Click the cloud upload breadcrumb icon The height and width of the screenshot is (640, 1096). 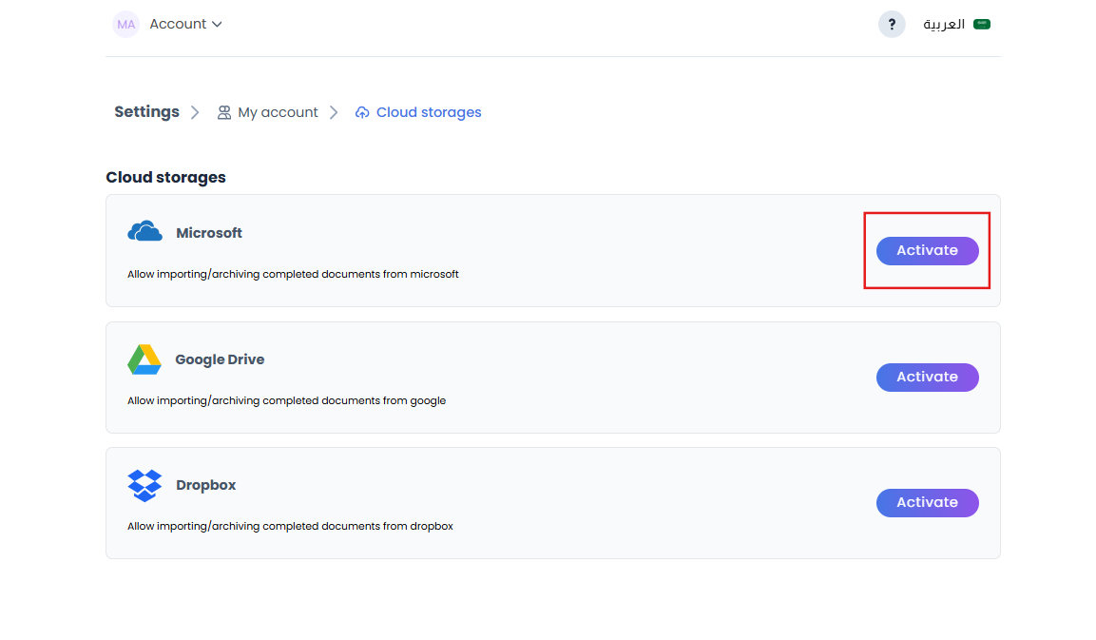[362, 112]
